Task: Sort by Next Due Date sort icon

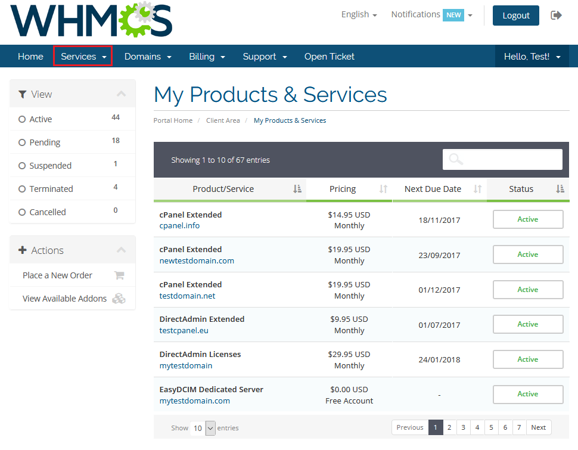Action: tap(478, 189)
